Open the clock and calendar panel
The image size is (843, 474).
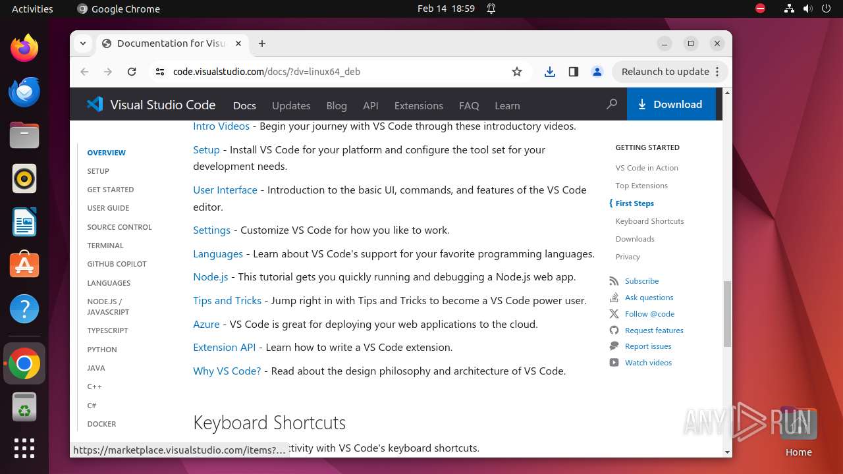(446, 9)
